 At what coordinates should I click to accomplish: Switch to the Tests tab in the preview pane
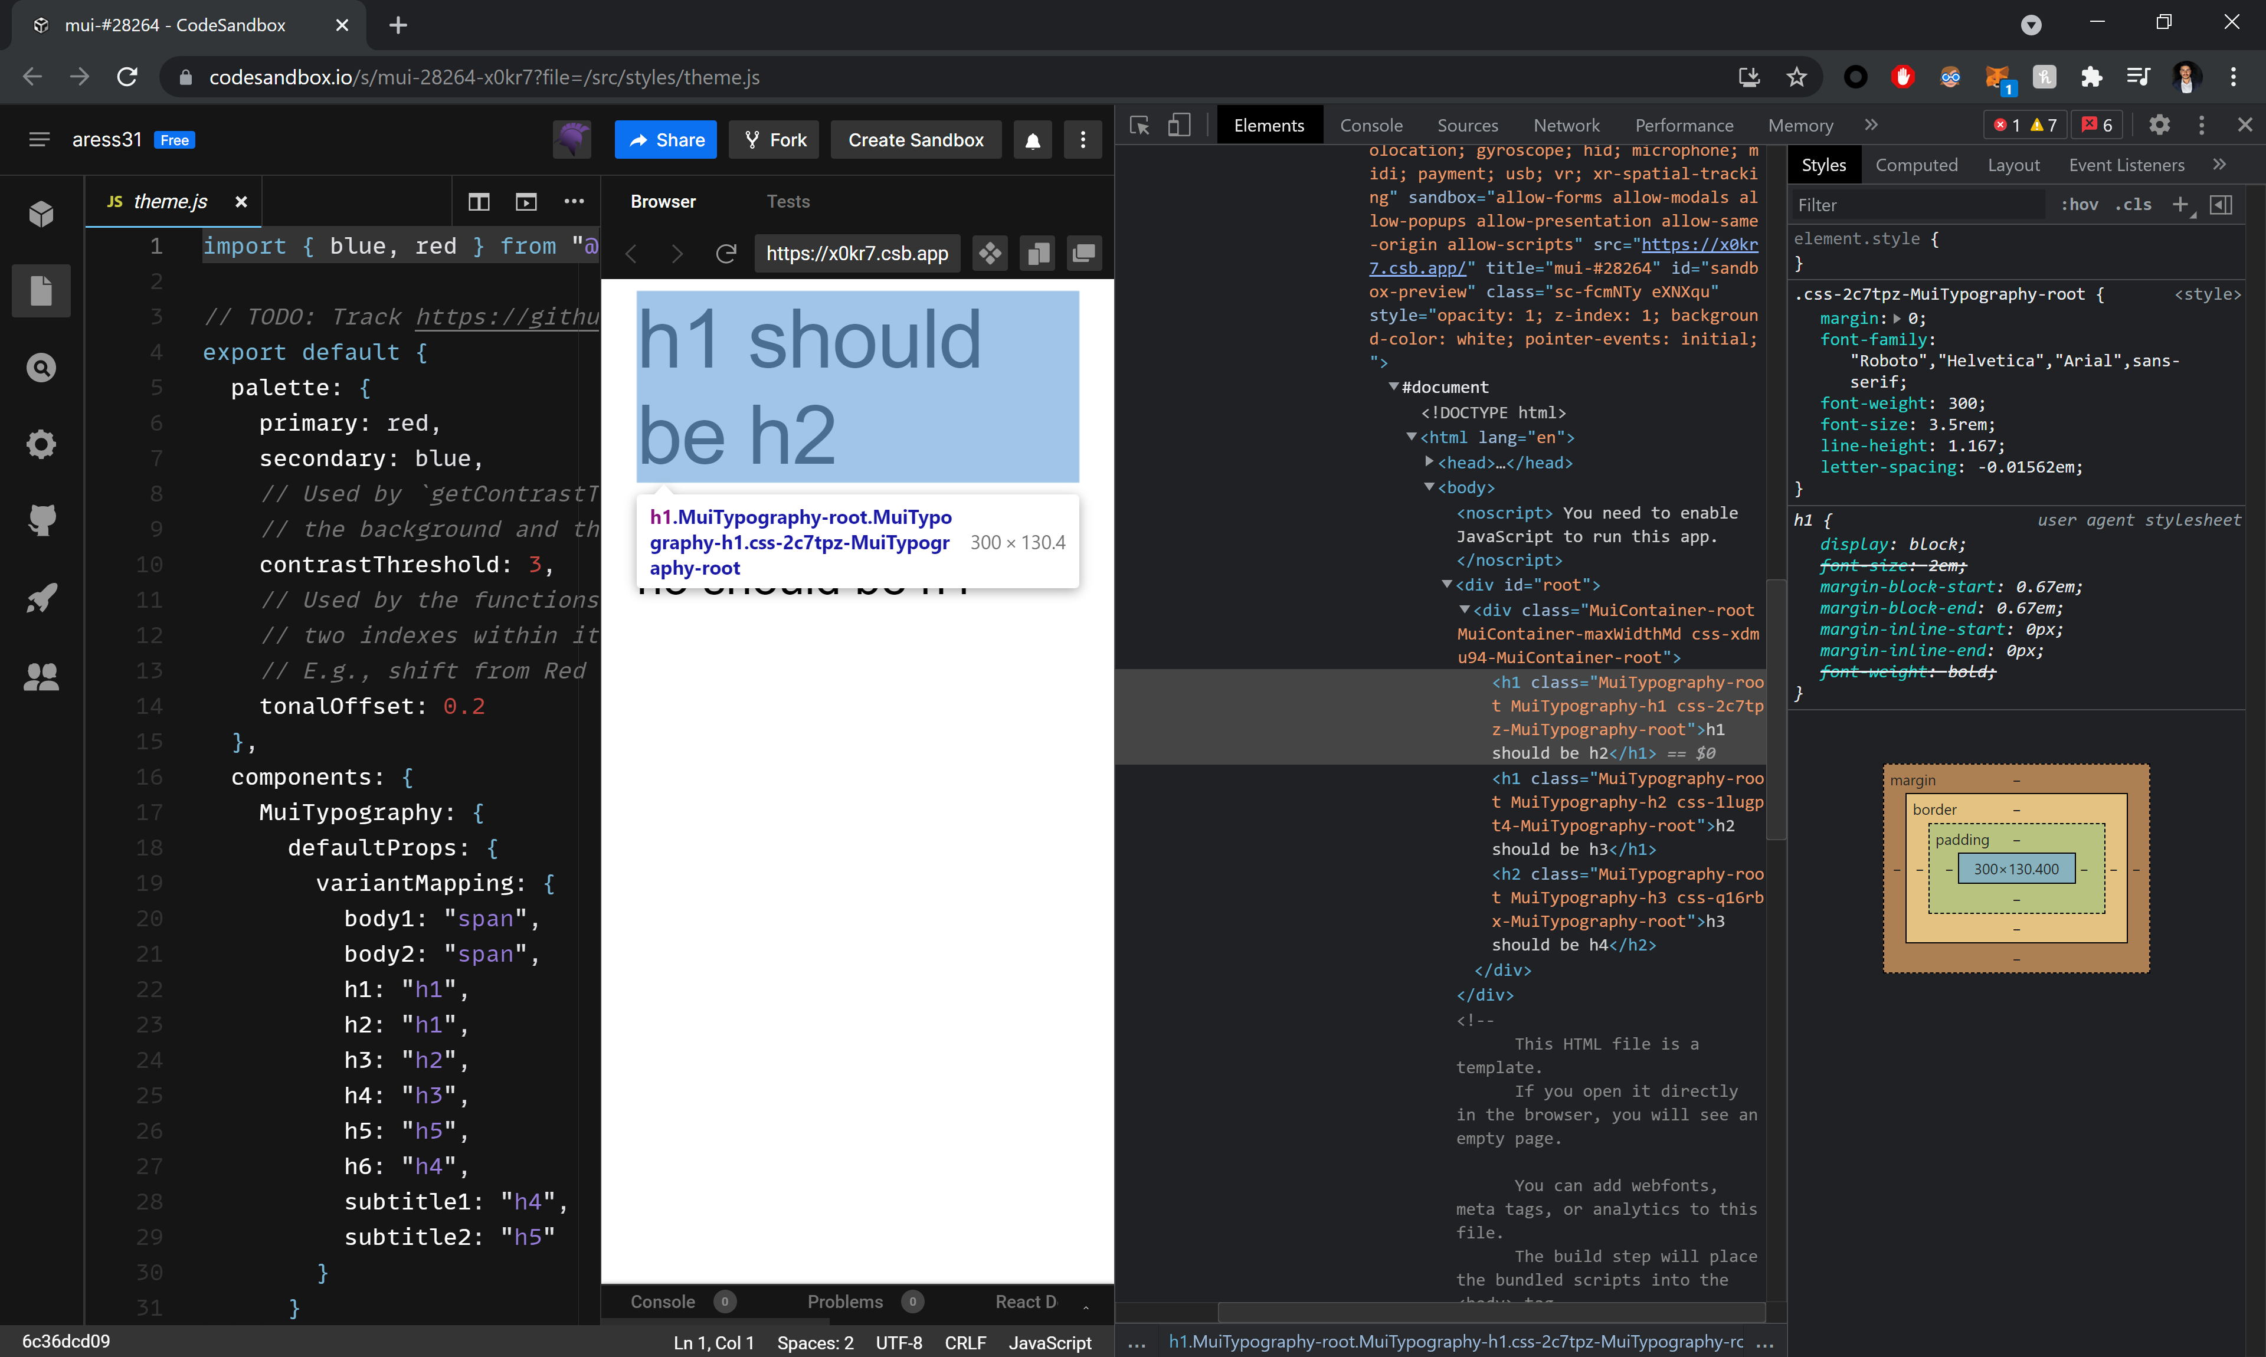pos(788,200)
